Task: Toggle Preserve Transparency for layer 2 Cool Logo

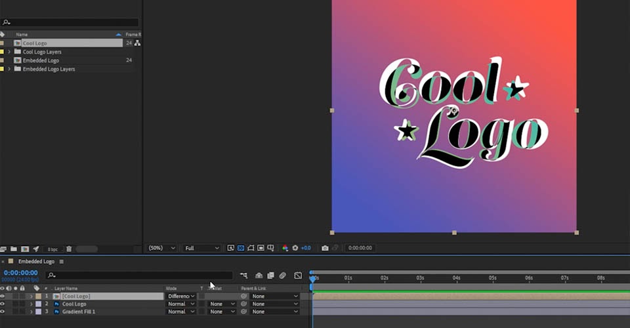Action: tap(201, 304)
